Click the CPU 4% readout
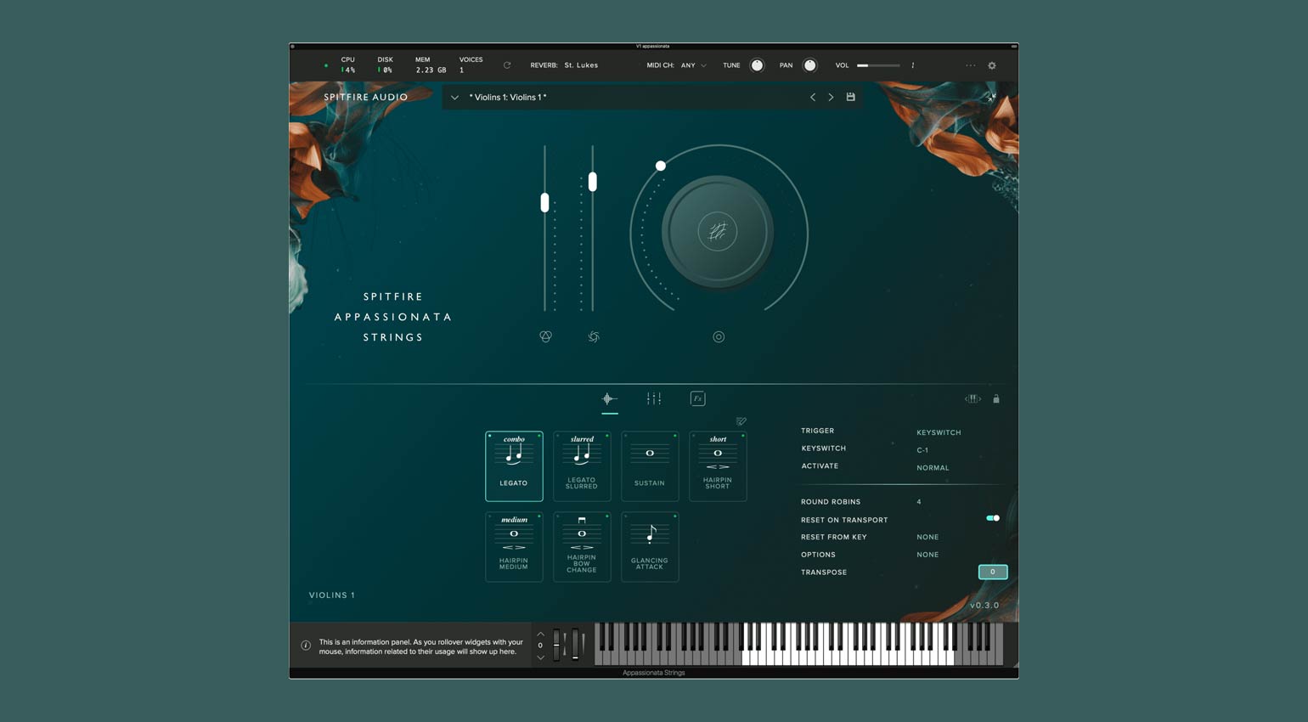 pyautogui.click(x=348, y=65)
